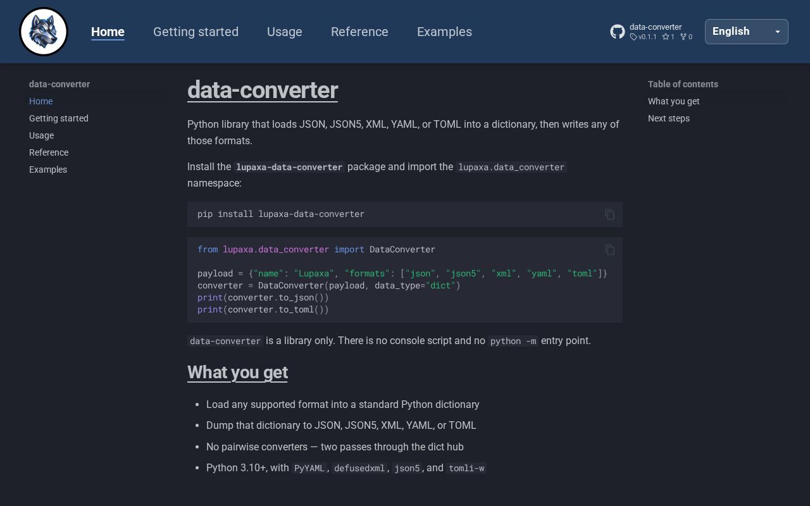Click the wolf logo in the header
The width and height of the screenshot is (810, 506).
pyautogui.click(x=44, y=32)
